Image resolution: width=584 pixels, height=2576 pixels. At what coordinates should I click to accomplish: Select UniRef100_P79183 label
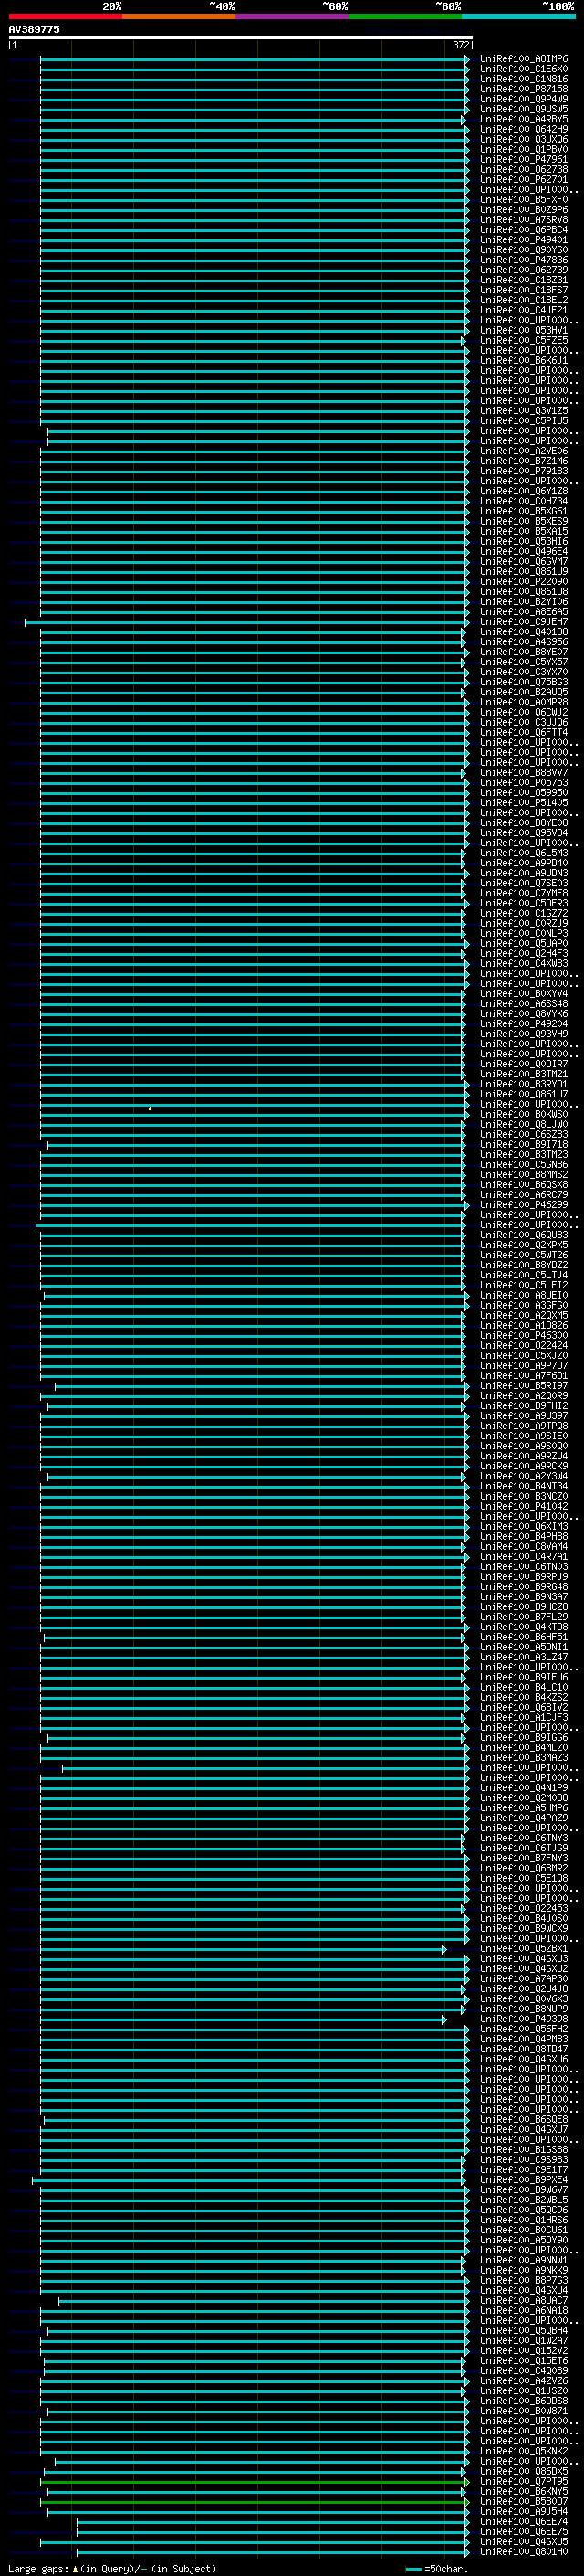(523, 471)
